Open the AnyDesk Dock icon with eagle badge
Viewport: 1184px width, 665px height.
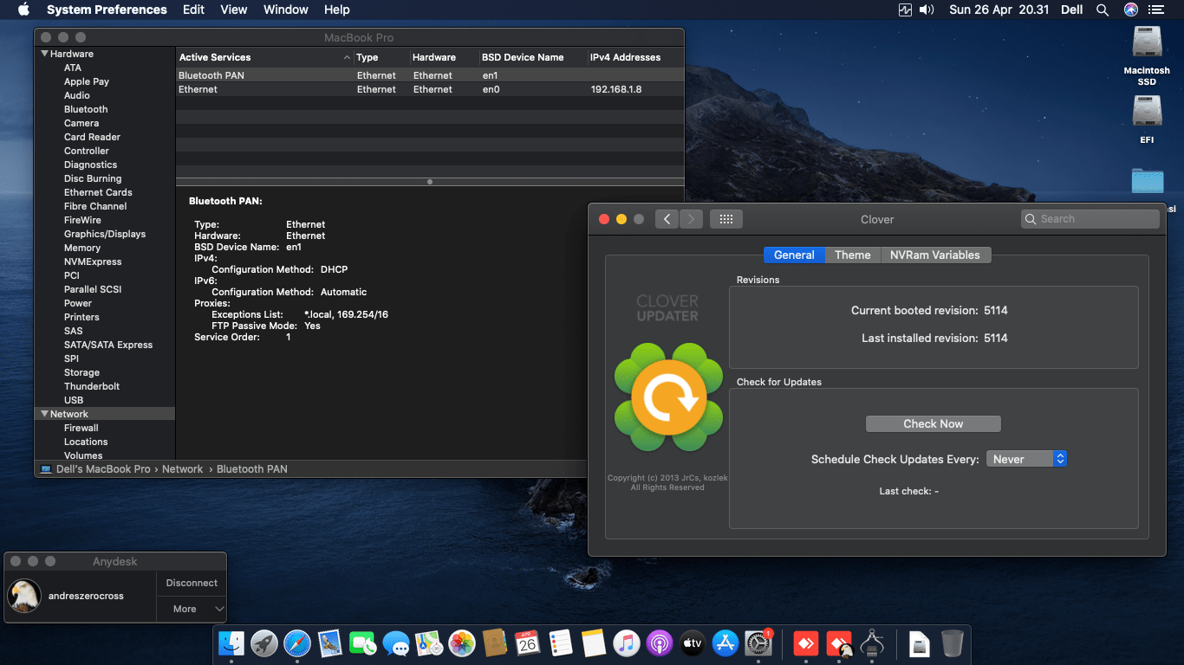click(840, 643)
